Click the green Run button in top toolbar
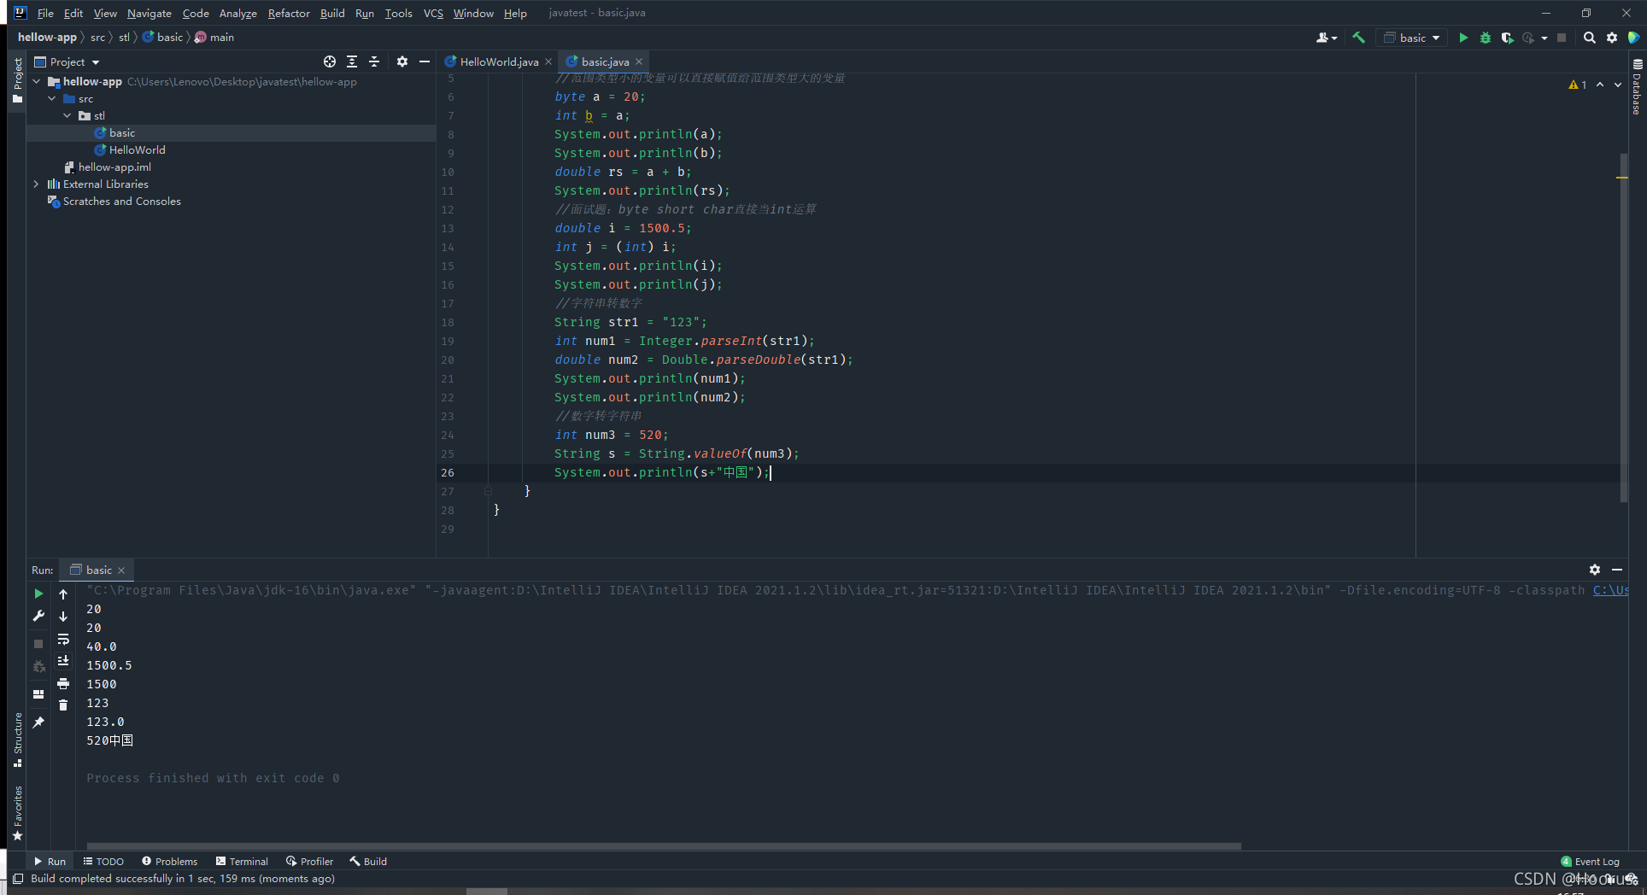 click(1463, 38)
